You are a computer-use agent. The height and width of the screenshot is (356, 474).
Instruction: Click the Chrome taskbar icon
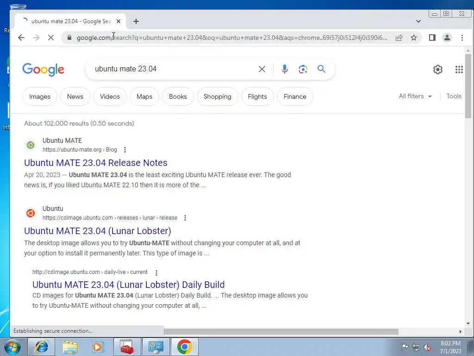click(184, 347)
